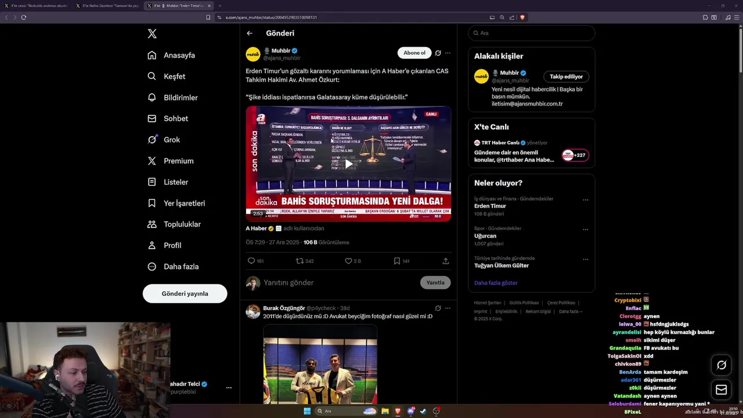Viewport: 743px width, 418px height.
Task: Open floating Grok button
Action: click(722, 365)
